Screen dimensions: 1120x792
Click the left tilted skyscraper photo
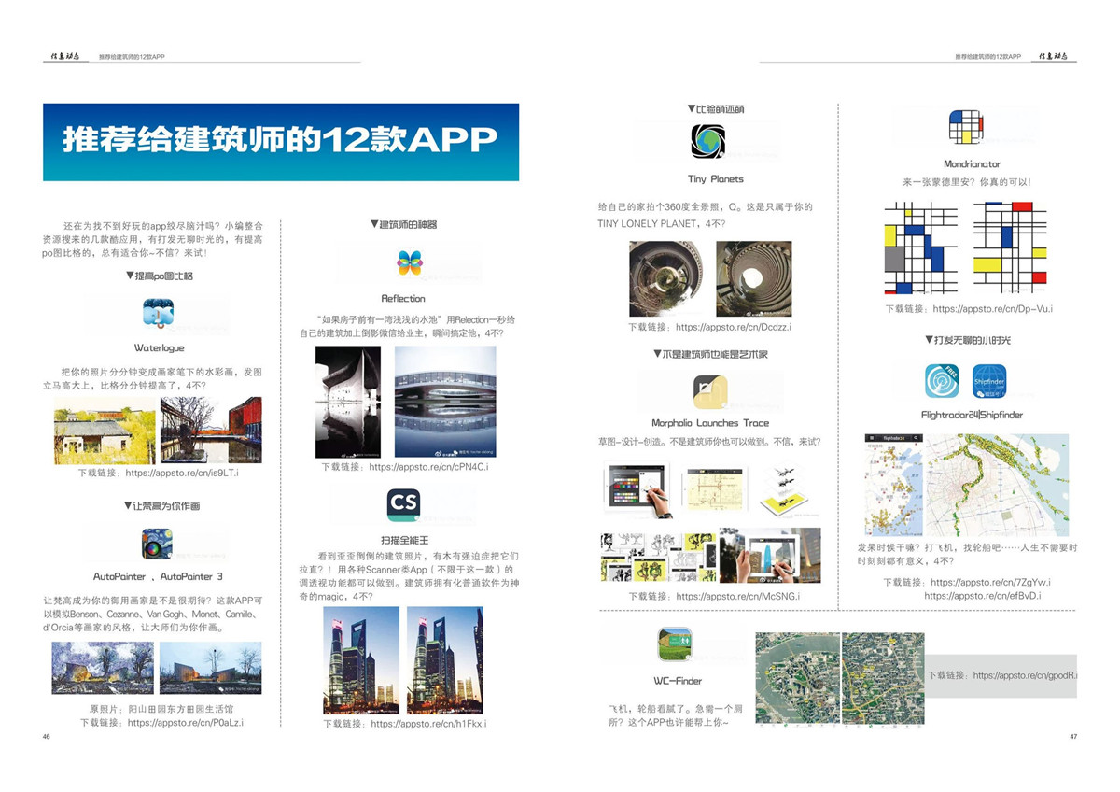[361, 660]
